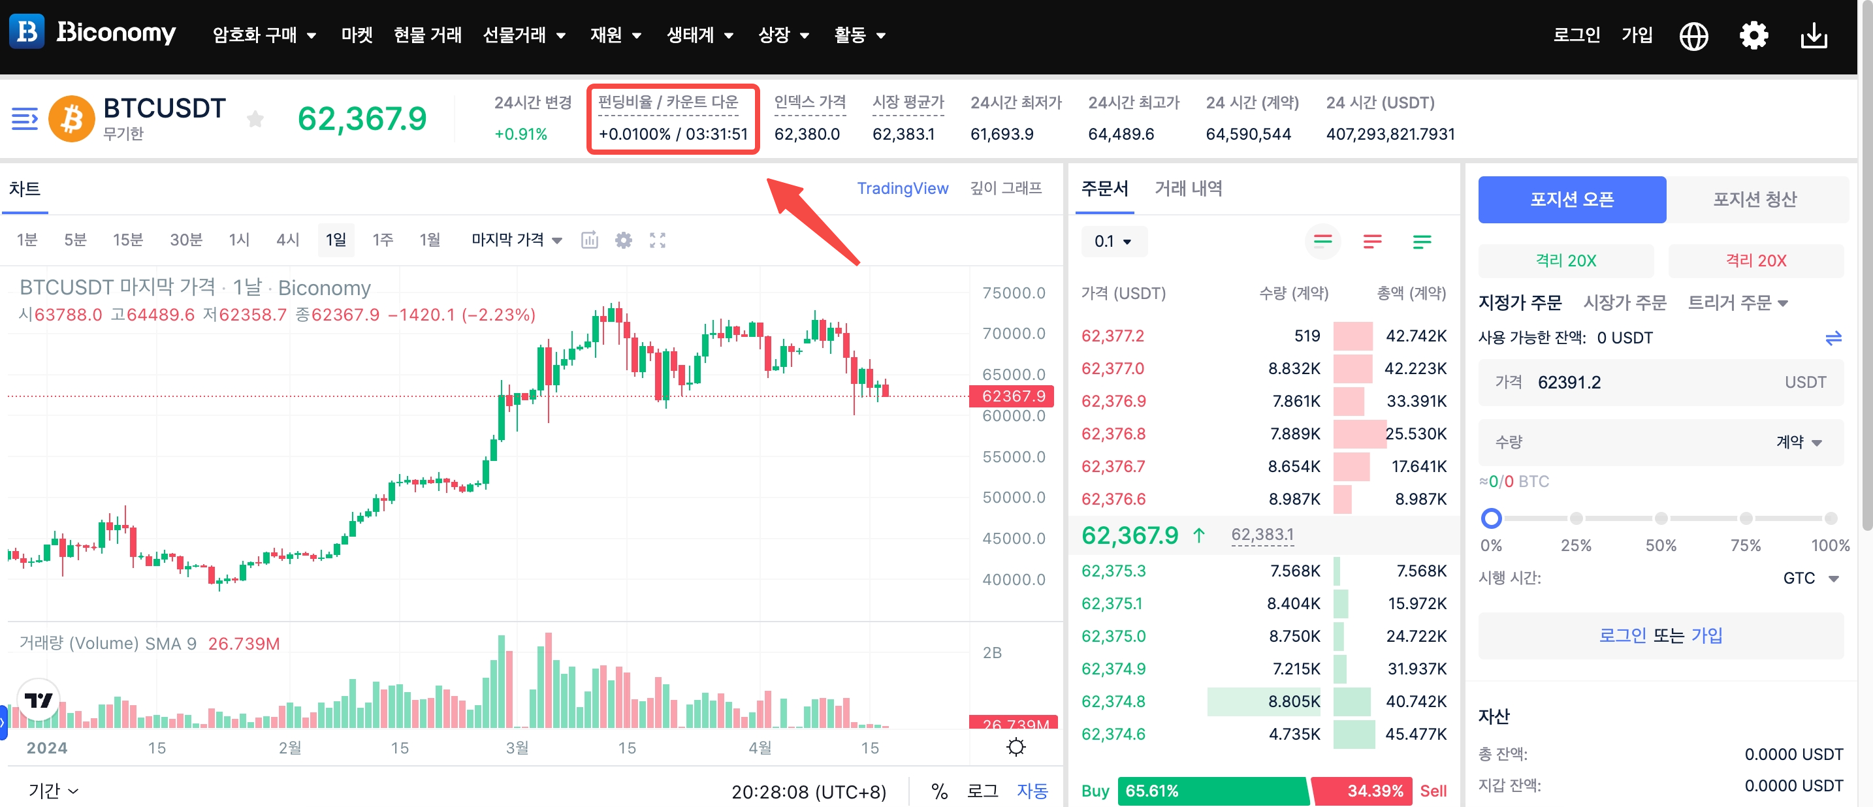Select the 포지션 청산 tab

(1755, 199)
